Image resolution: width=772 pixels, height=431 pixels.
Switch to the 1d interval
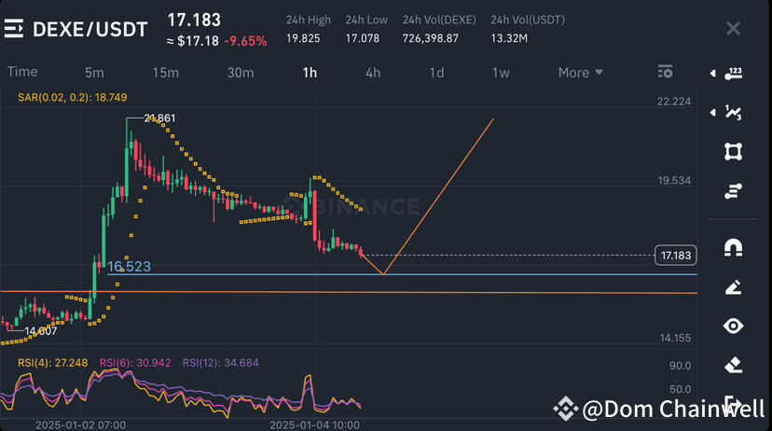436,73
